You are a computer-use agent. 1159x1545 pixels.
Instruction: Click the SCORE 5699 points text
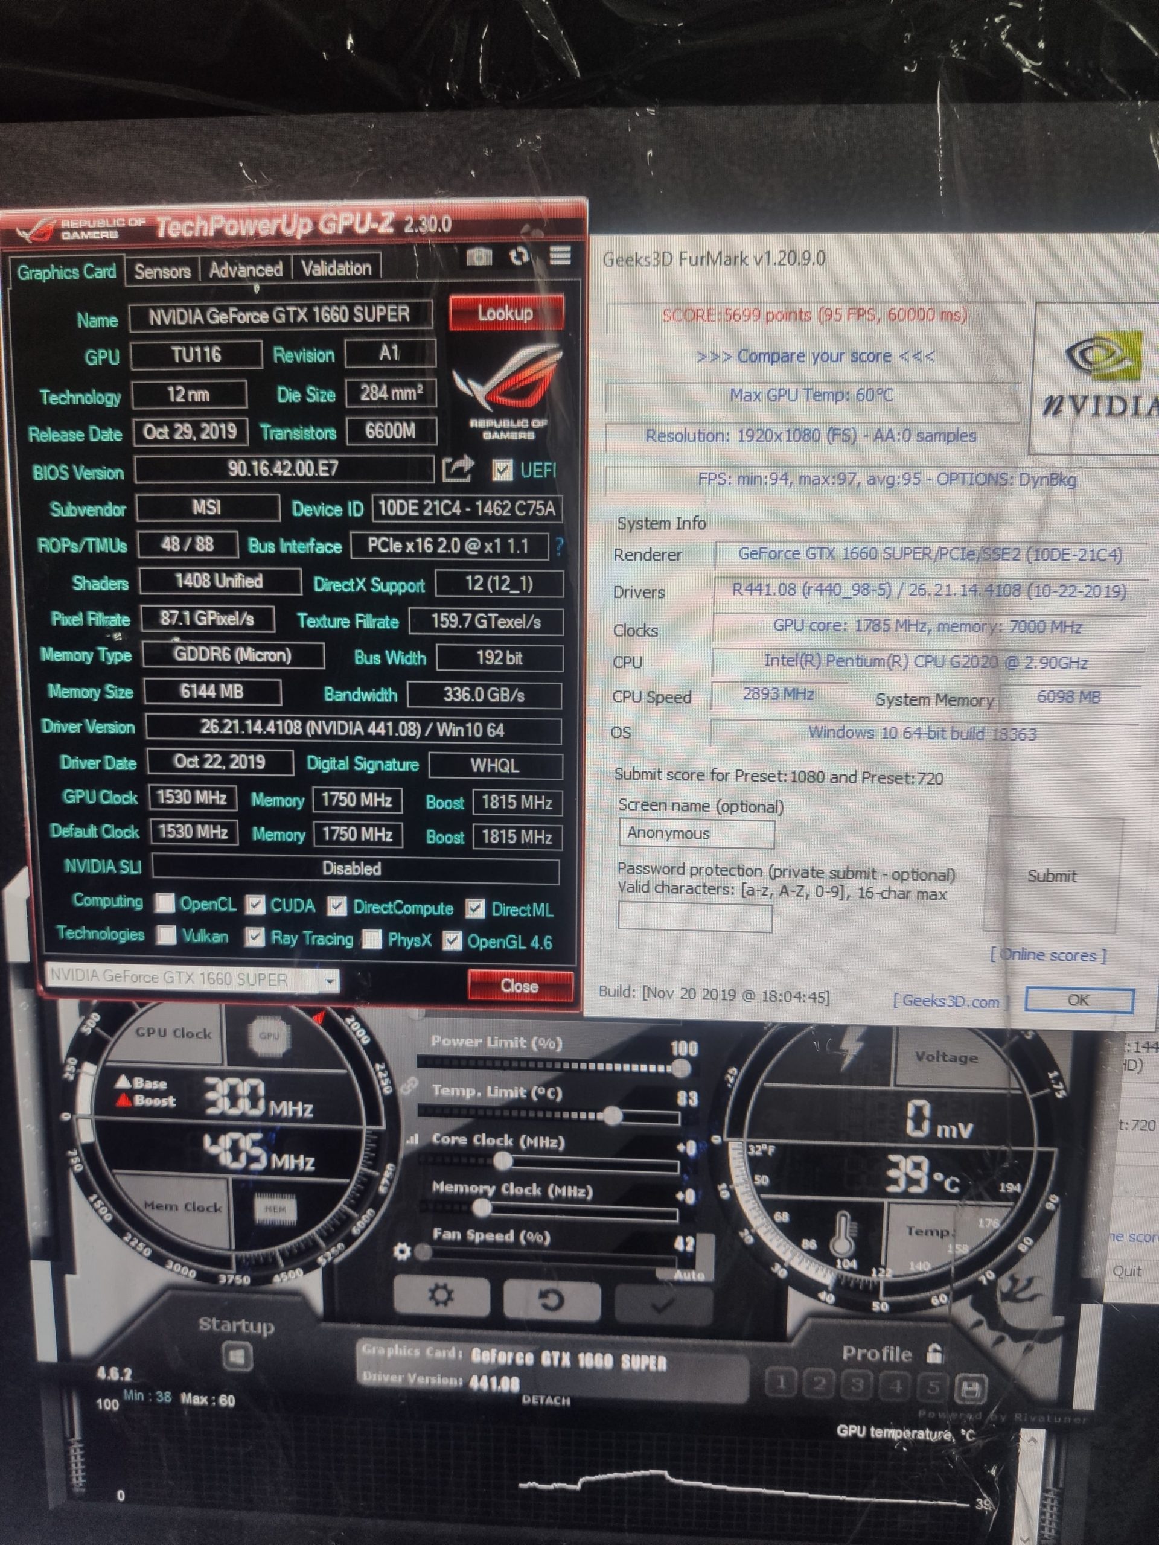(814, 314)
